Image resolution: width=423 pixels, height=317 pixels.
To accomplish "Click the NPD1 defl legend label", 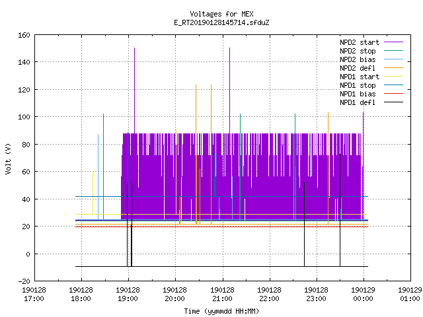I will point(358,102).
